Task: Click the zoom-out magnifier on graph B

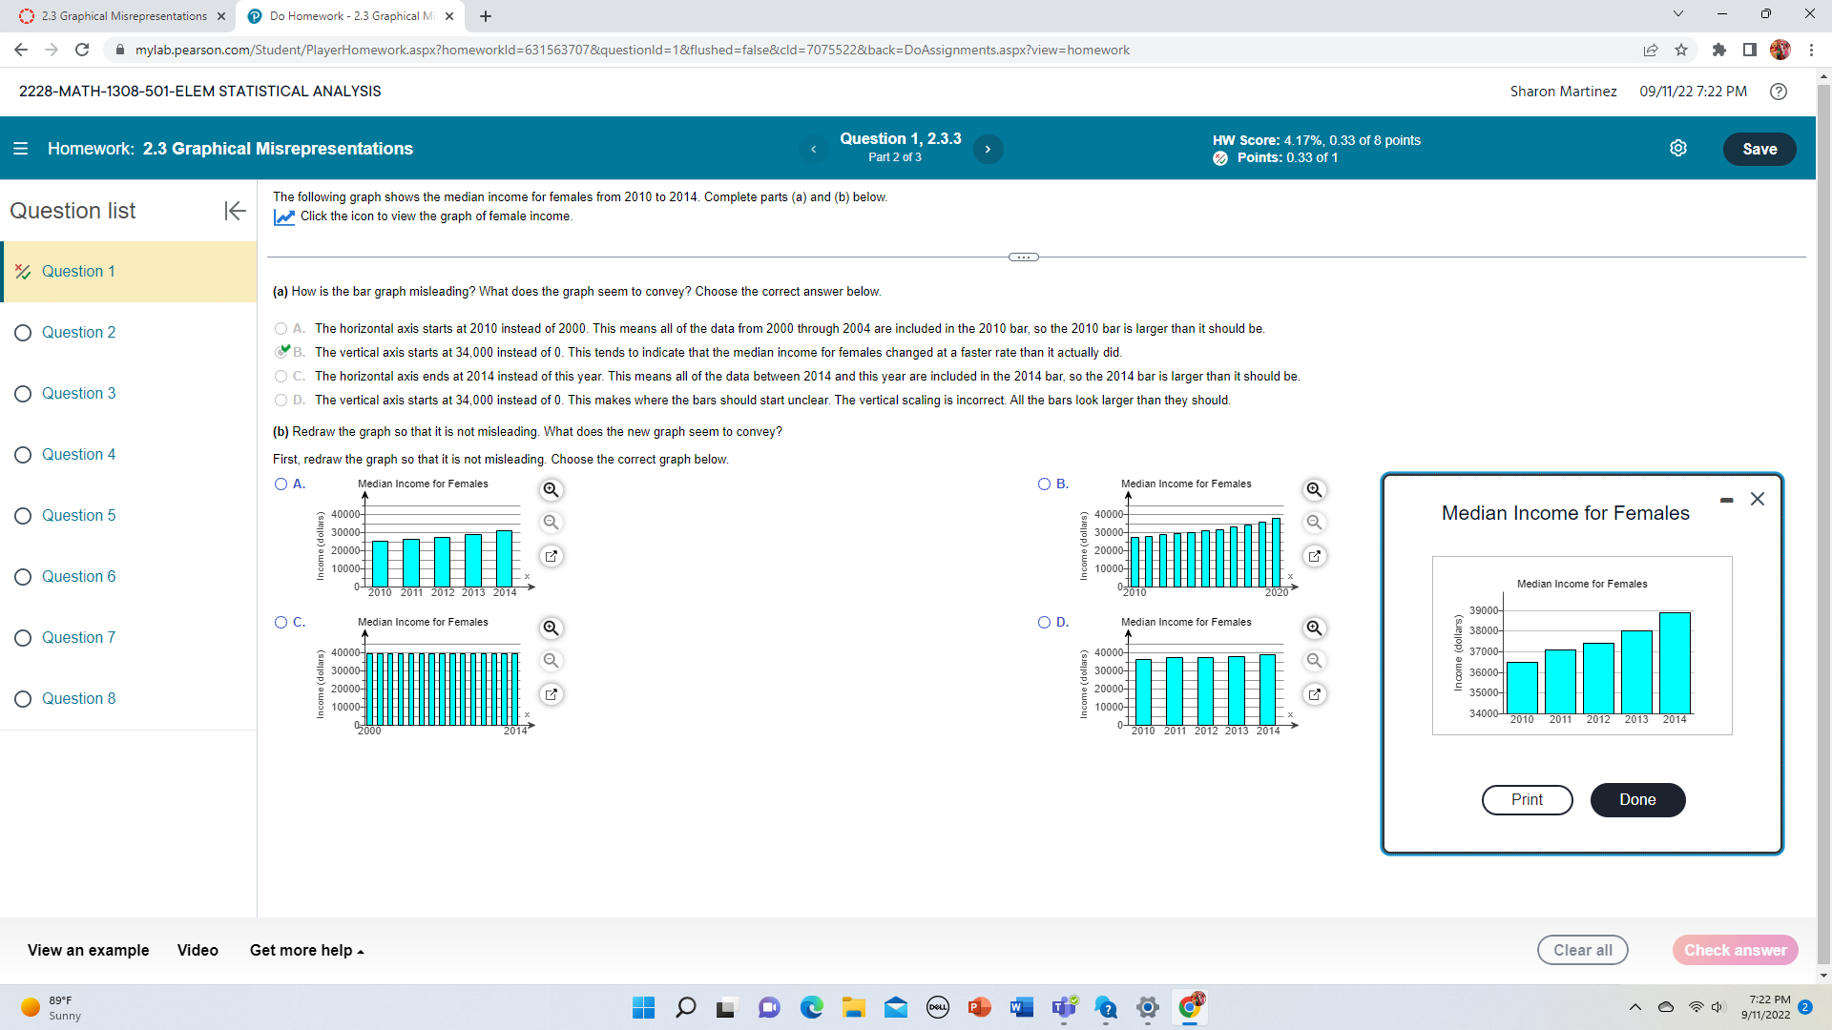Action: click(x=1315, y=522)
